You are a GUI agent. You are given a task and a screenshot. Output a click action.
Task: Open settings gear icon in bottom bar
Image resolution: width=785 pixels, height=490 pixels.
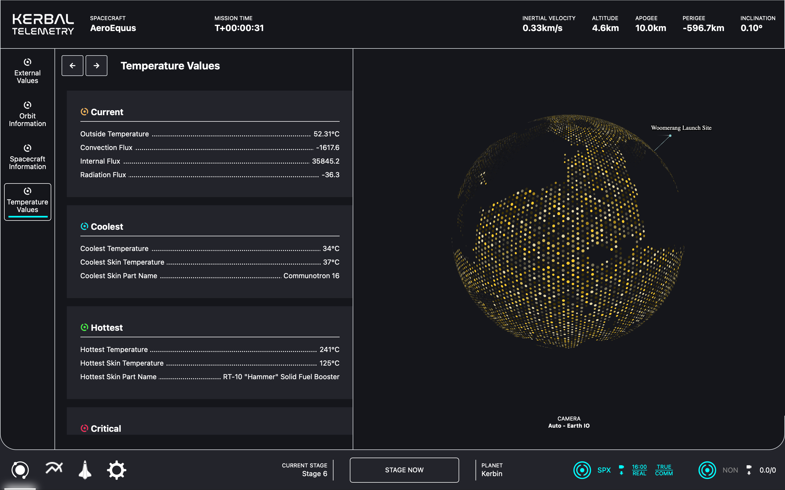pyautogui.click(x=116, y=470)
